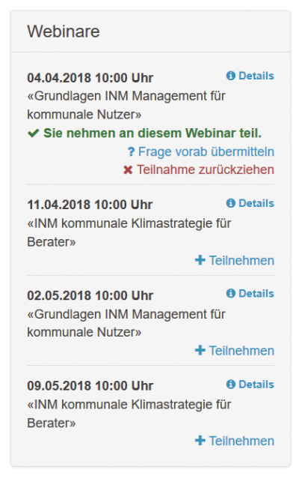299x479 pixels.
Task: Click the plus icon for 11.04.2018 webinar
Action: pyautogui.click(x=200, y=260)
